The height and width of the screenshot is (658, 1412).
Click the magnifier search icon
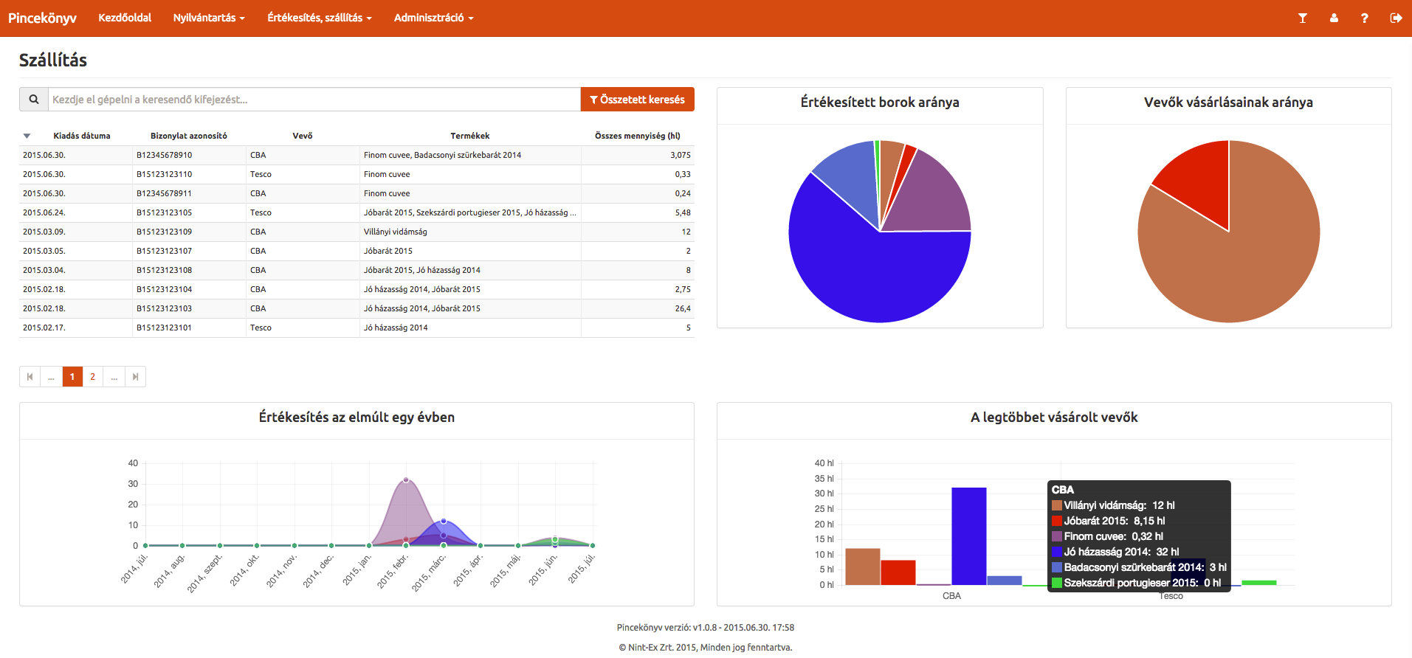pos(34,100)
